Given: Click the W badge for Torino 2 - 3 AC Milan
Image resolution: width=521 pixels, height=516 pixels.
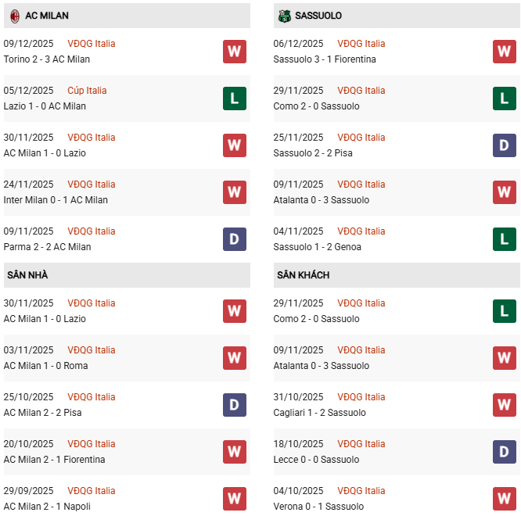Looking at the screenshot, I should pyautogui.click(x=234, y=52).
